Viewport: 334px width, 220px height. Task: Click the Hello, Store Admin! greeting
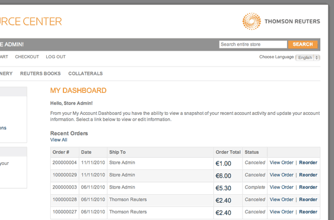point(71,103)
